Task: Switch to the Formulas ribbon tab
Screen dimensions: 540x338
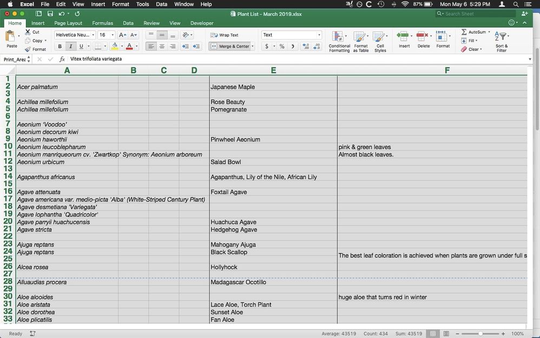Action: (x=102, y=23)
